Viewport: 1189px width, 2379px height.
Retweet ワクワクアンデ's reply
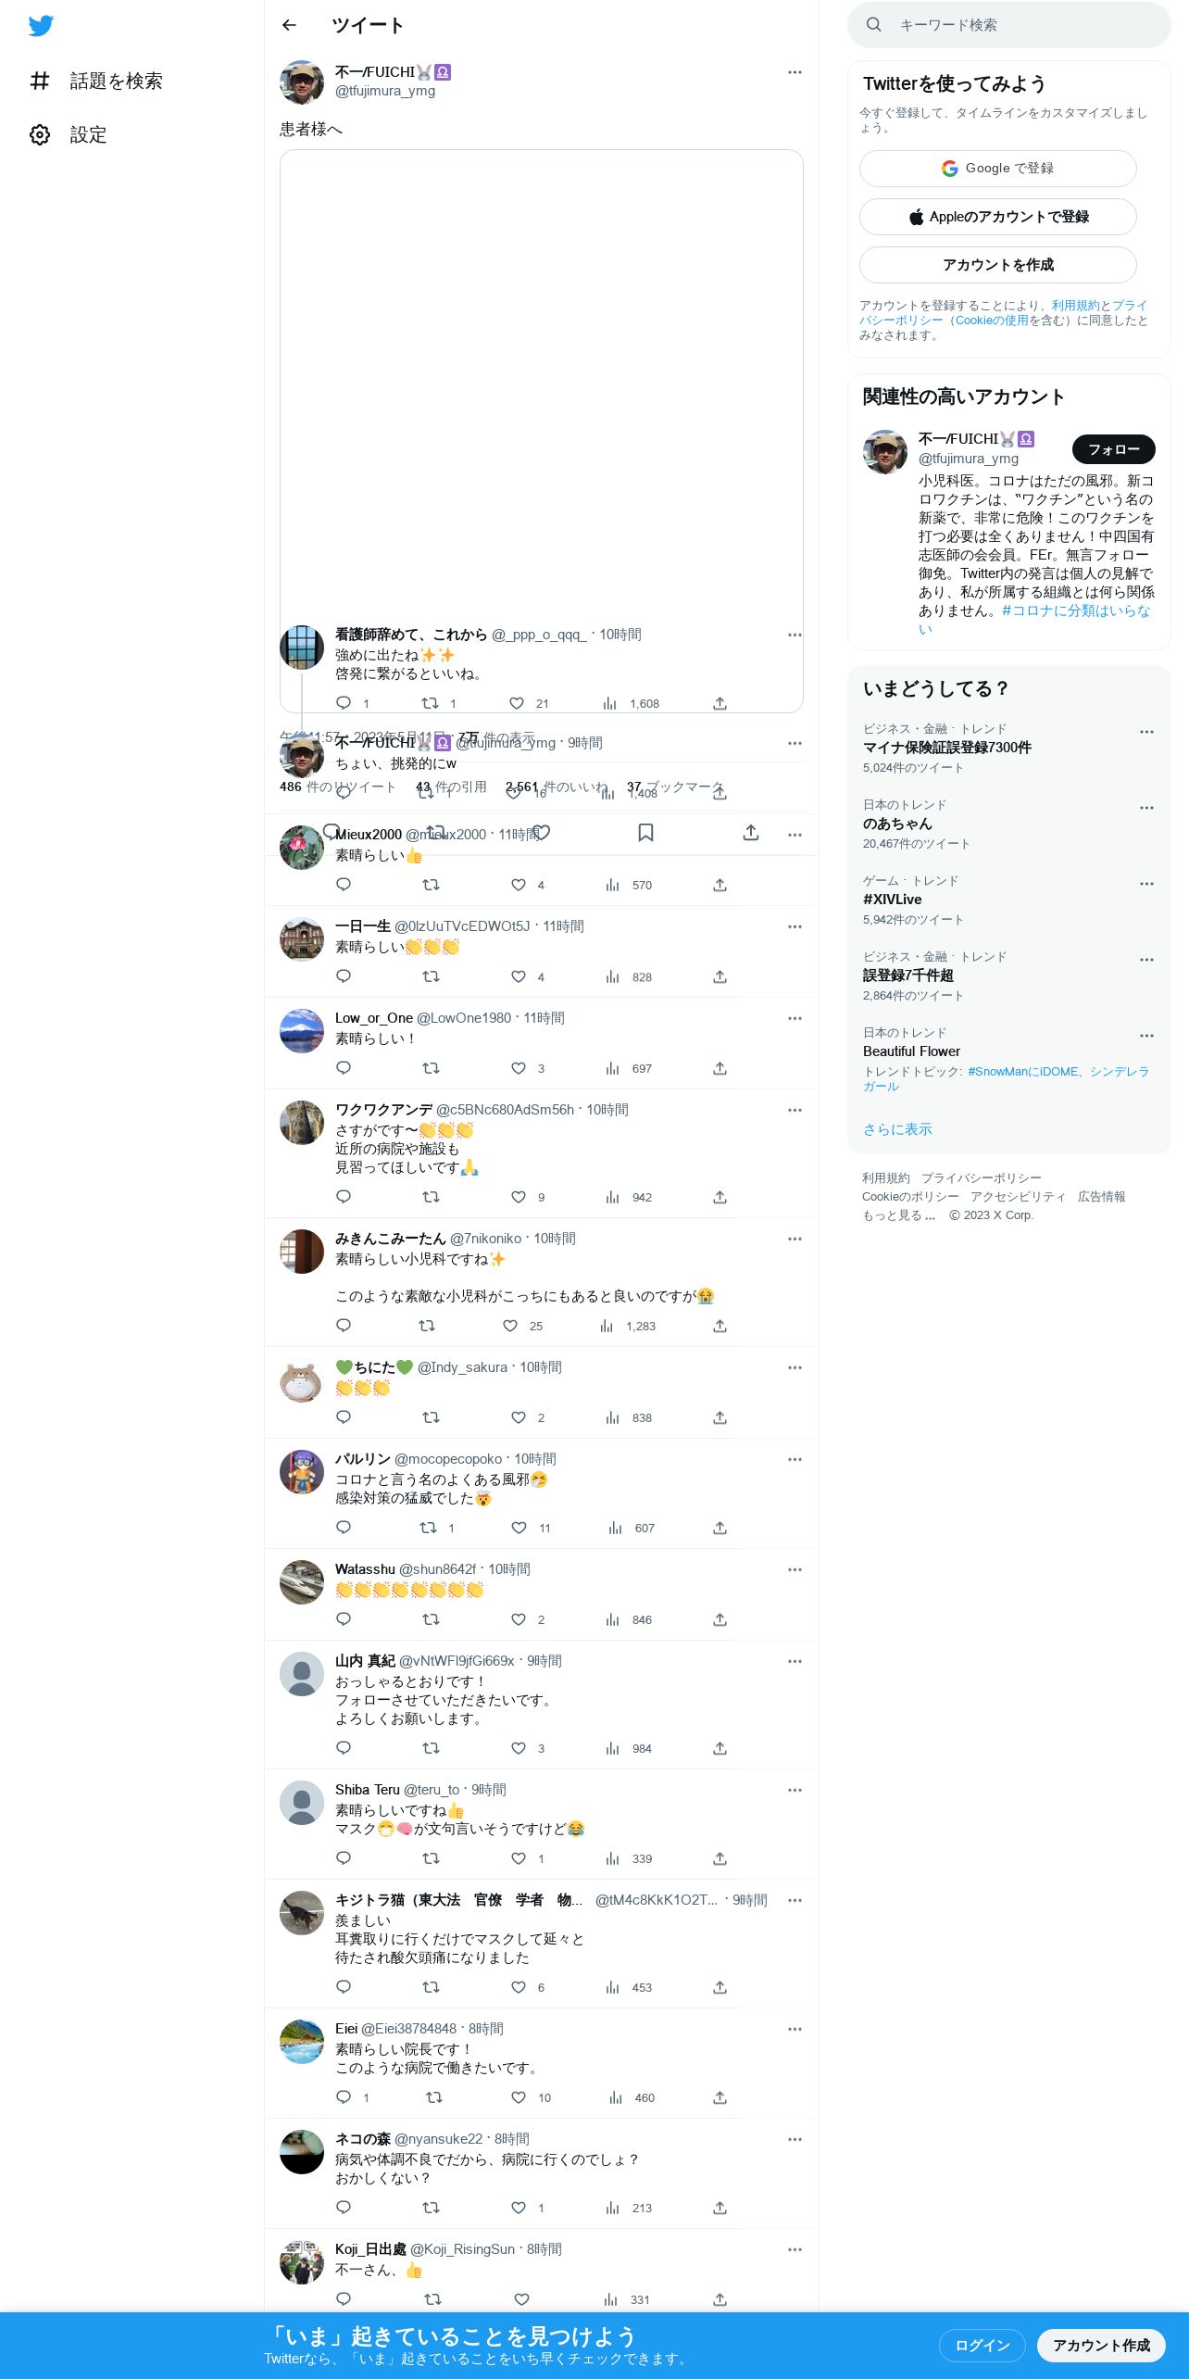click(431, 1197)
